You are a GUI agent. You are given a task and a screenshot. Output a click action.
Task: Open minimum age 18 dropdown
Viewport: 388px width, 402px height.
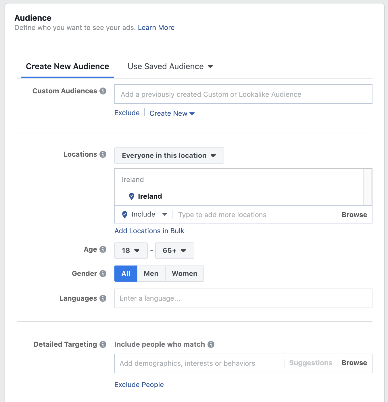131,251
